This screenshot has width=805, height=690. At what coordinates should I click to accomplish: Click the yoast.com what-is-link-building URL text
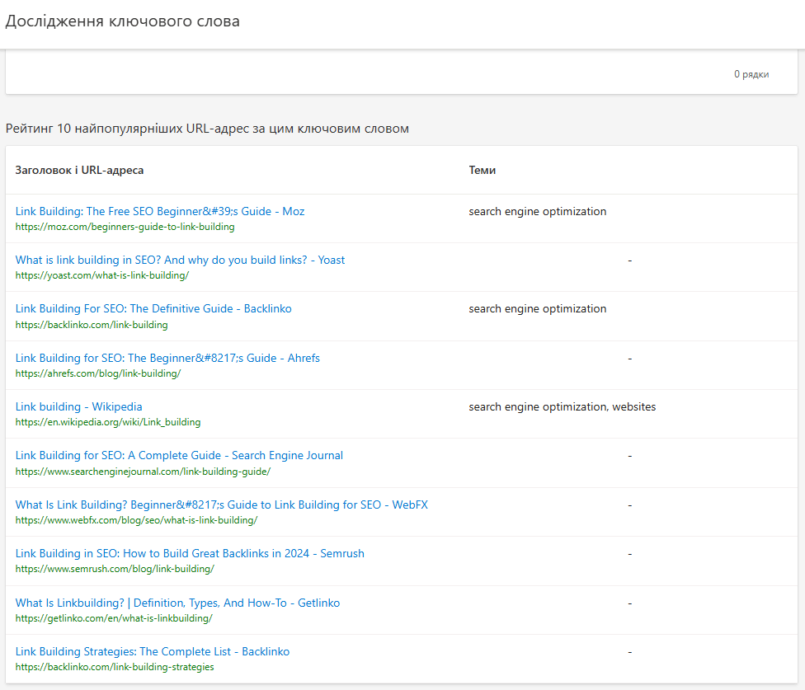click(102, 275)
